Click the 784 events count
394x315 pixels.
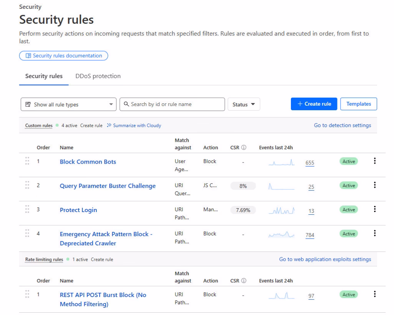click(x=310, y=235)
